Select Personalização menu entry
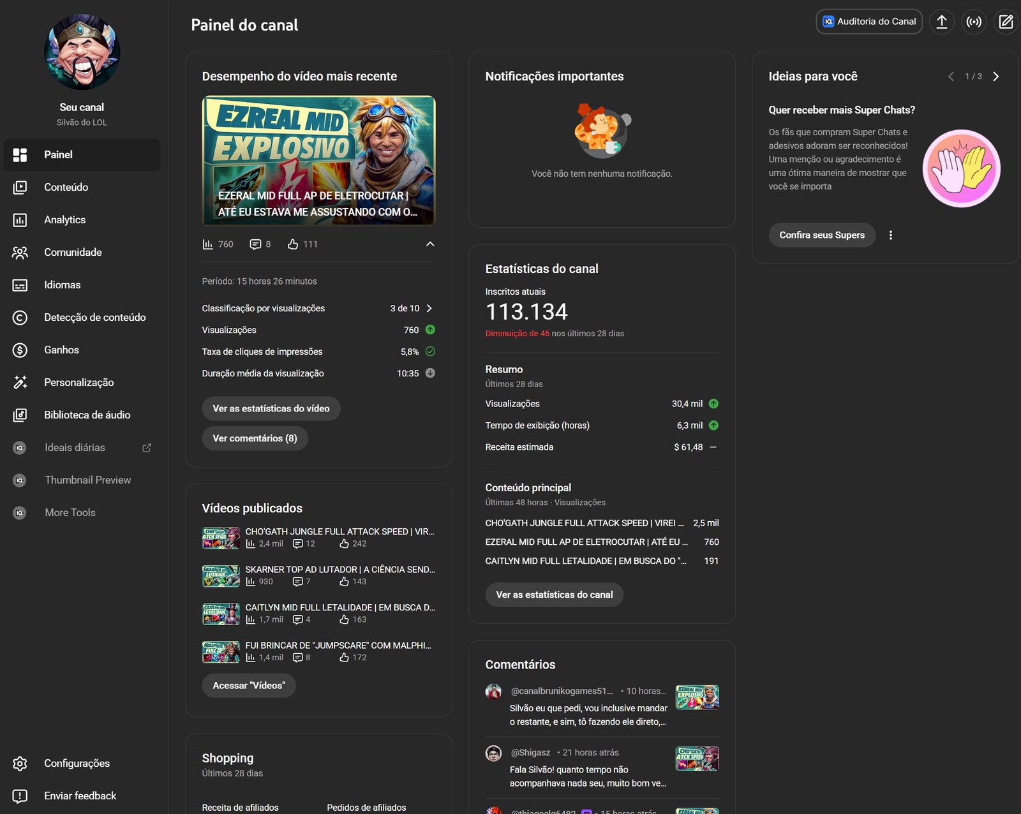This screenshot has height=814, width=1021. click(x=82, y=383)
